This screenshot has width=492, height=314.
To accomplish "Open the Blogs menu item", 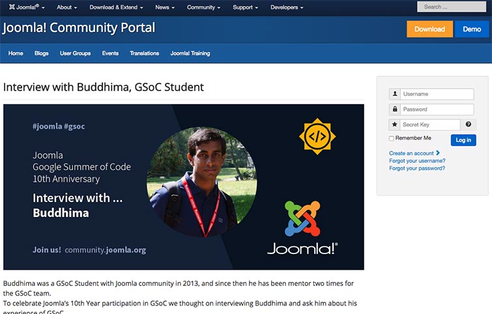I will 42,53.
